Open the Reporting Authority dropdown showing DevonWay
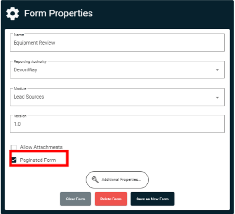 [117, 70]
